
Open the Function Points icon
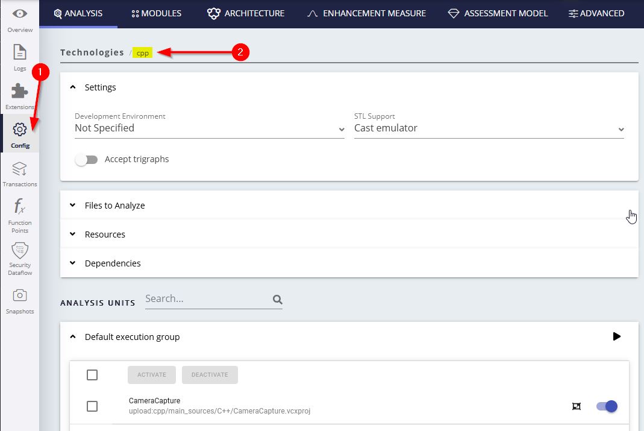(x=20, y=208)
